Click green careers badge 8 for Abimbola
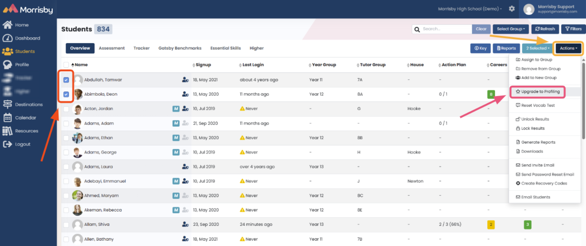 click(x=491, y=94)
